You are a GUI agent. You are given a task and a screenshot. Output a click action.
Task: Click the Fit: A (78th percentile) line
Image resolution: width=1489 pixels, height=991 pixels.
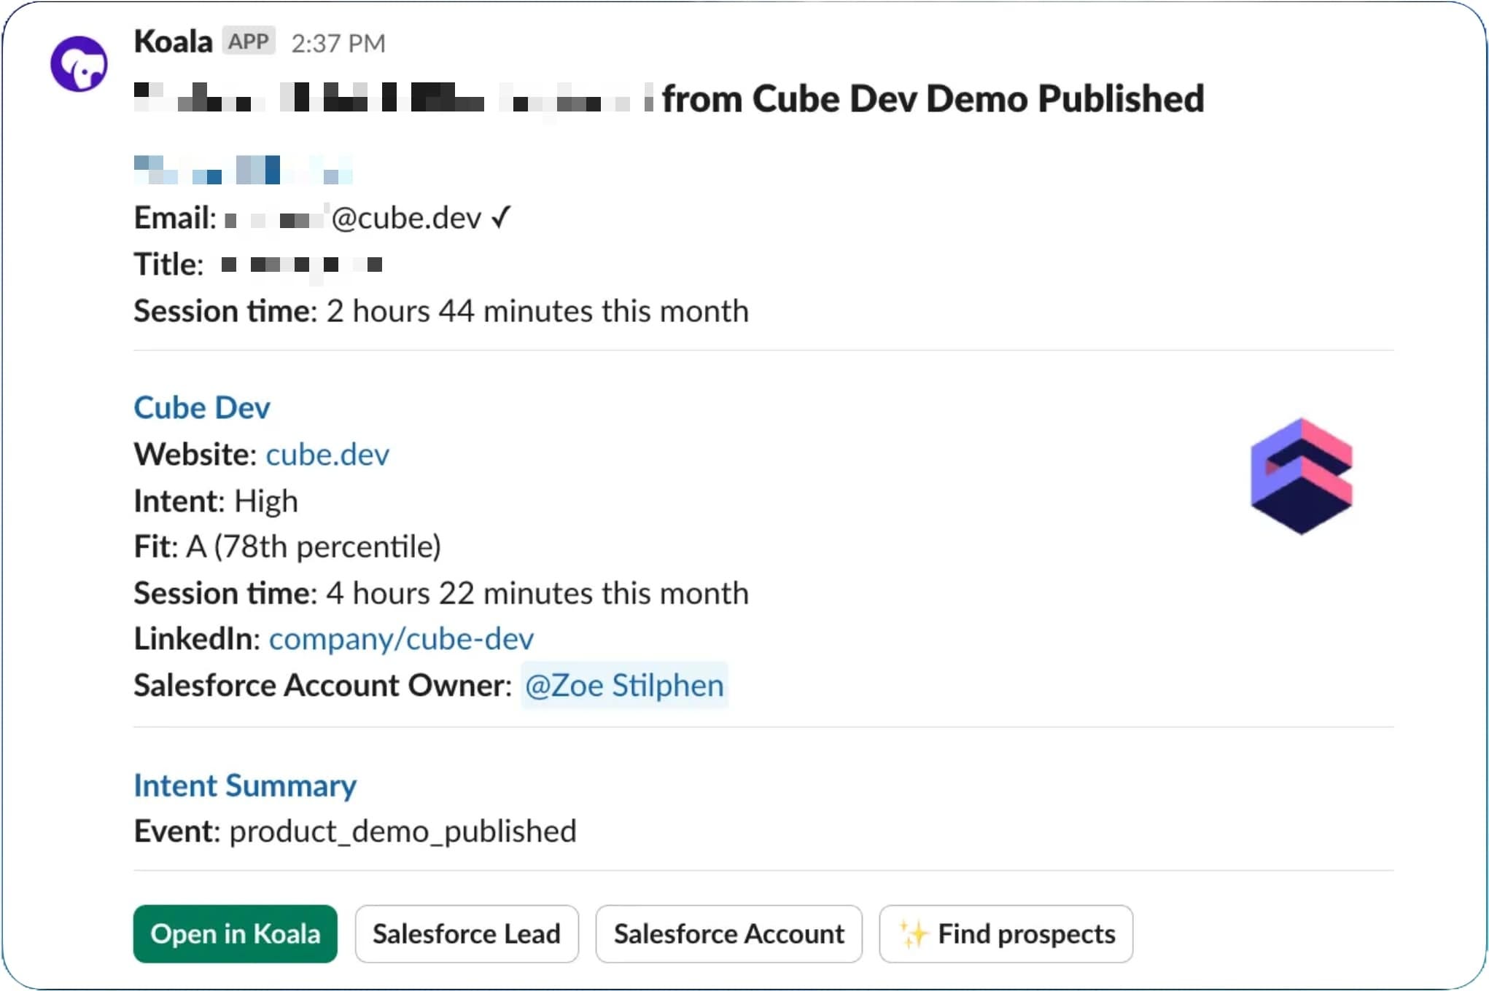(287, 547)
